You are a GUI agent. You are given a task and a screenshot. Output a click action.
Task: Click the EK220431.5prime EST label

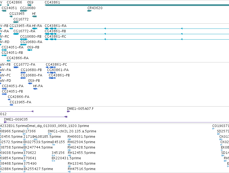[x=66, y=158]
